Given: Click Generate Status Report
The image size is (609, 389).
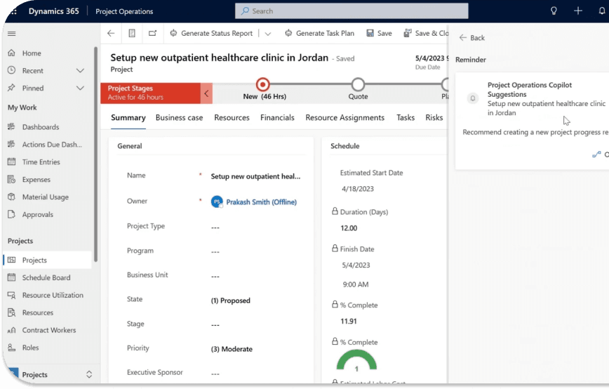Looking at the screenshot, I should tap(211, 33).
